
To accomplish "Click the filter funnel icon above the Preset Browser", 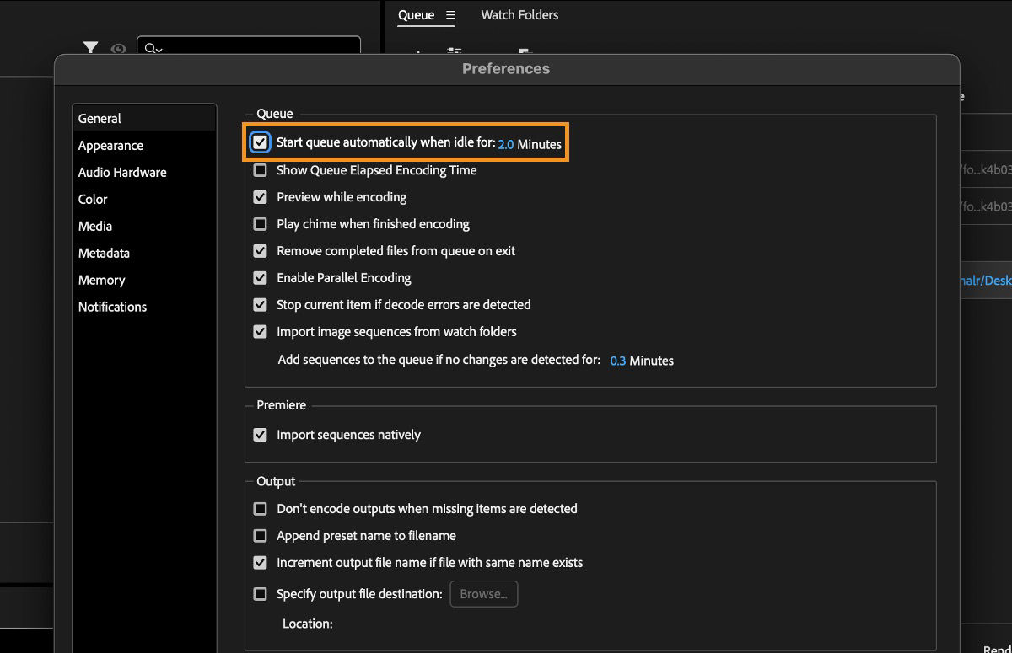I will (91, 49).
